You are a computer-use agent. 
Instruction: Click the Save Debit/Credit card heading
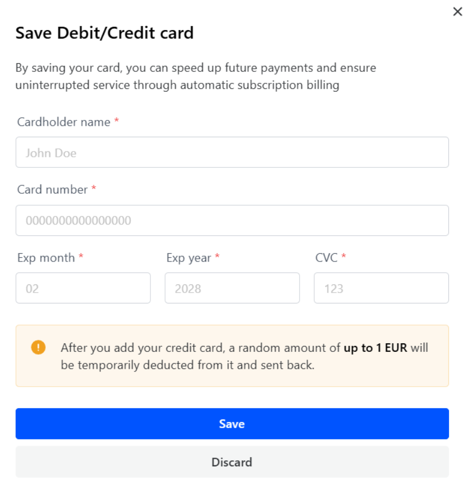(x=105, y=33)
